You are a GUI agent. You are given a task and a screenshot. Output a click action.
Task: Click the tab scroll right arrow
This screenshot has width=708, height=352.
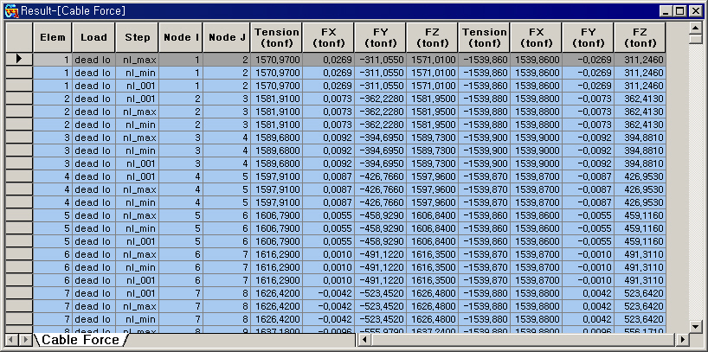(x=25, y=340)
